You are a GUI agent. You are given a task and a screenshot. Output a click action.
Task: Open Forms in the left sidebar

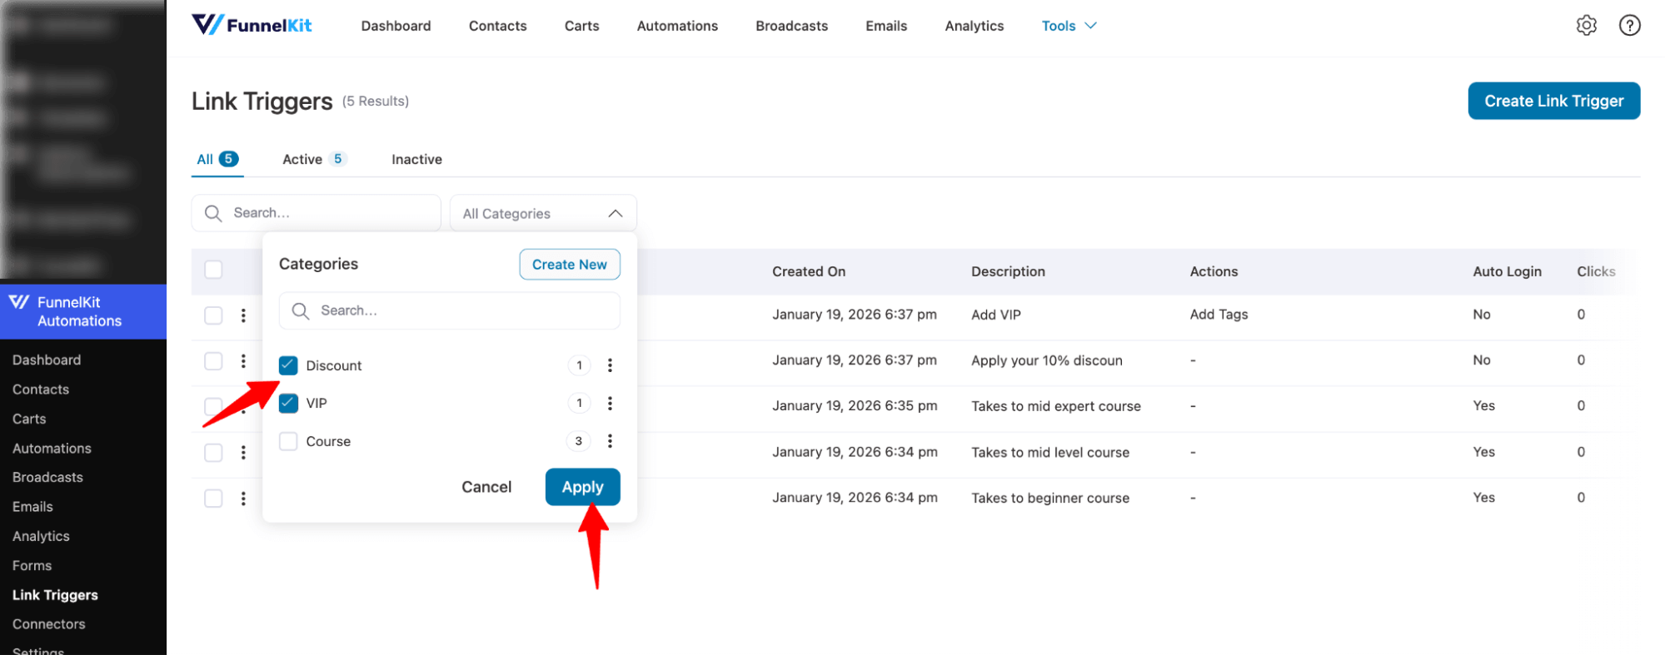(x=32, y=565)
